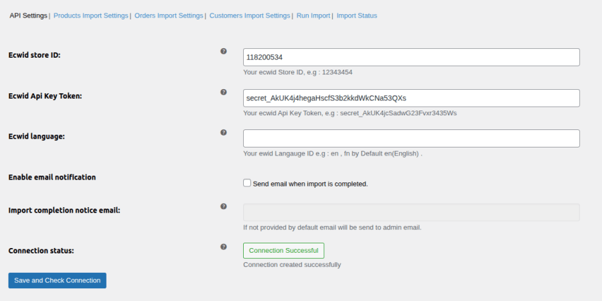
Task: Focus the Ecwid store ID input field
Action: click(410, 58)
